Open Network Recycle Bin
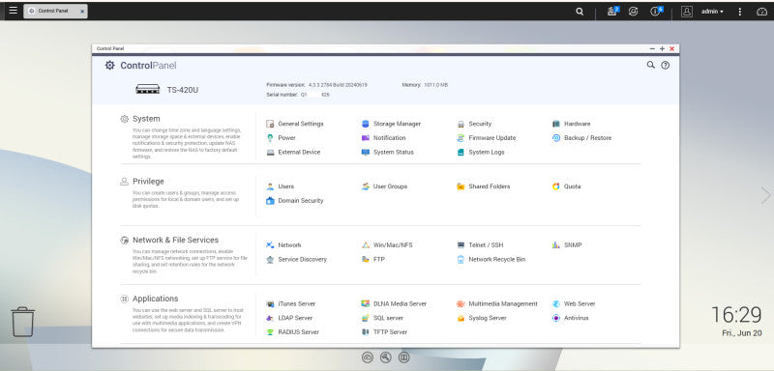 [x=491, y=259]
